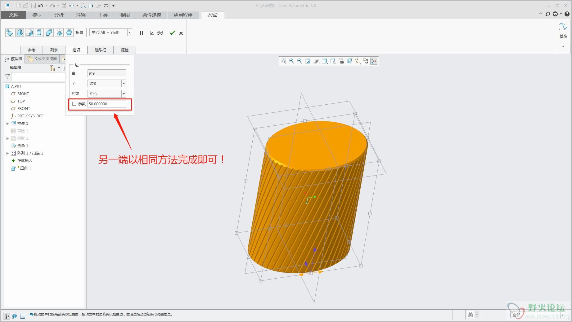Open datum display filters icon

358,61
